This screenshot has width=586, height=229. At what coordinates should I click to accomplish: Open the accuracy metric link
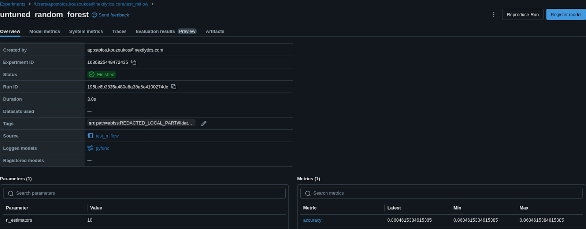312,220
